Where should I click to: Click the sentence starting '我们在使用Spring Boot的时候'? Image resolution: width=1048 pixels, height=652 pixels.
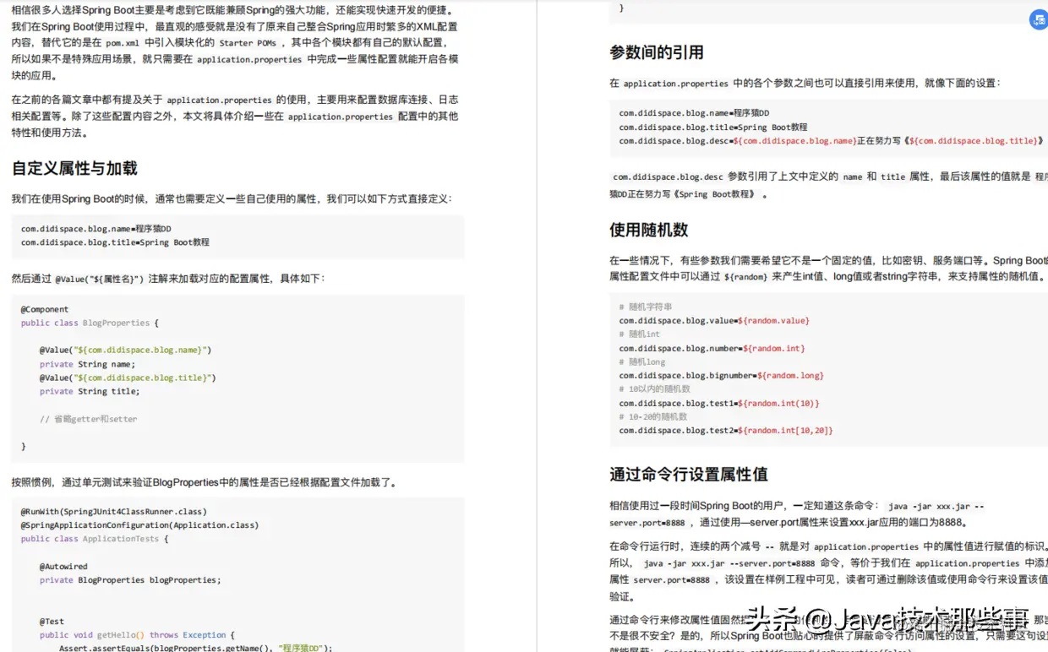[x=232, y=198]
